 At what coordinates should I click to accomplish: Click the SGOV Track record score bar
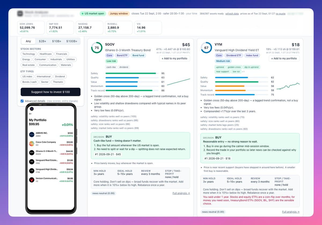131,90
